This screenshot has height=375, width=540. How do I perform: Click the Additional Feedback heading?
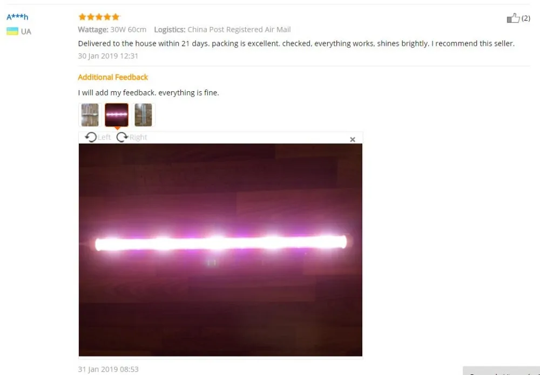113,77
